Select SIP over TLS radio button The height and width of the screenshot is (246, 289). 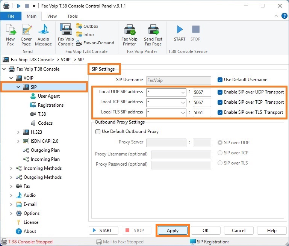click(220, 163)
